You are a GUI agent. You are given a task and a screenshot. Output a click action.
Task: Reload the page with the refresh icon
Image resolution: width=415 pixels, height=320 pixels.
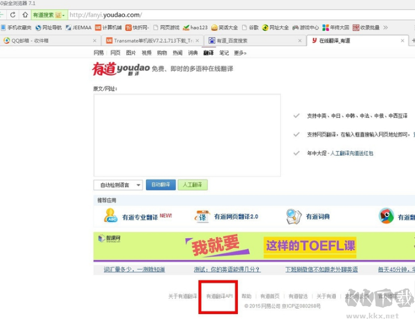pyautogui.click(x=13, y=15)
